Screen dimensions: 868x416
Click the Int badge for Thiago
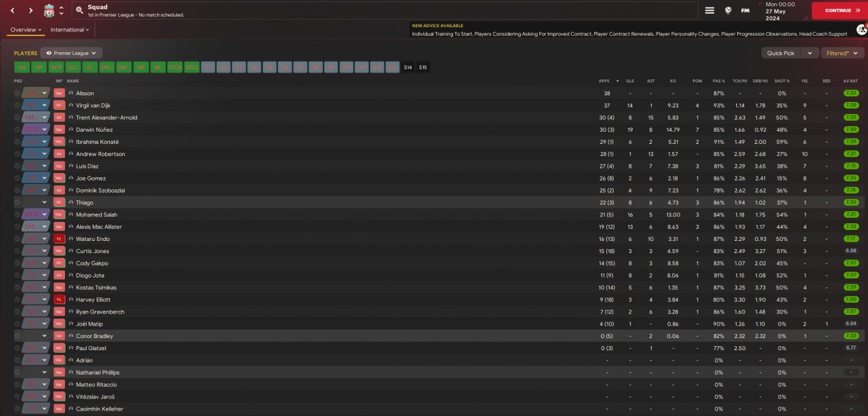tap(59, 202)
